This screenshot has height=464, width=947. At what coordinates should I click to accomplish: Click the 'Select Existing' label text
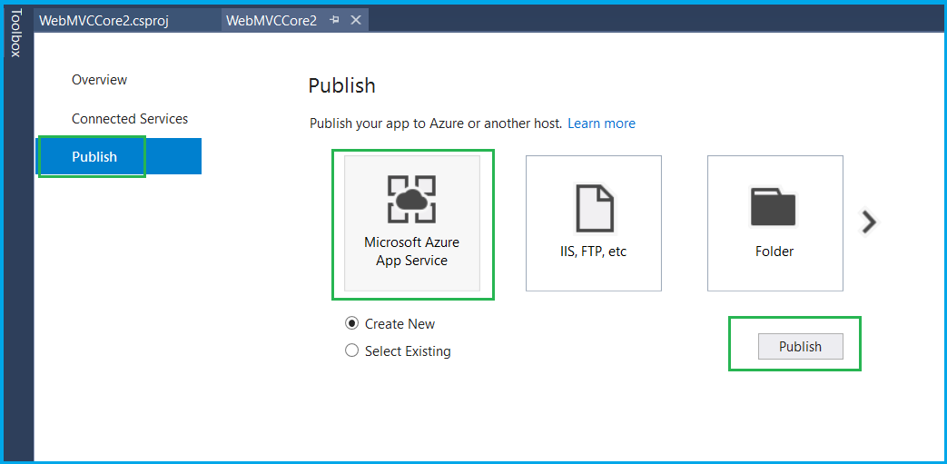pyautogui.click(x=408, y=350)
